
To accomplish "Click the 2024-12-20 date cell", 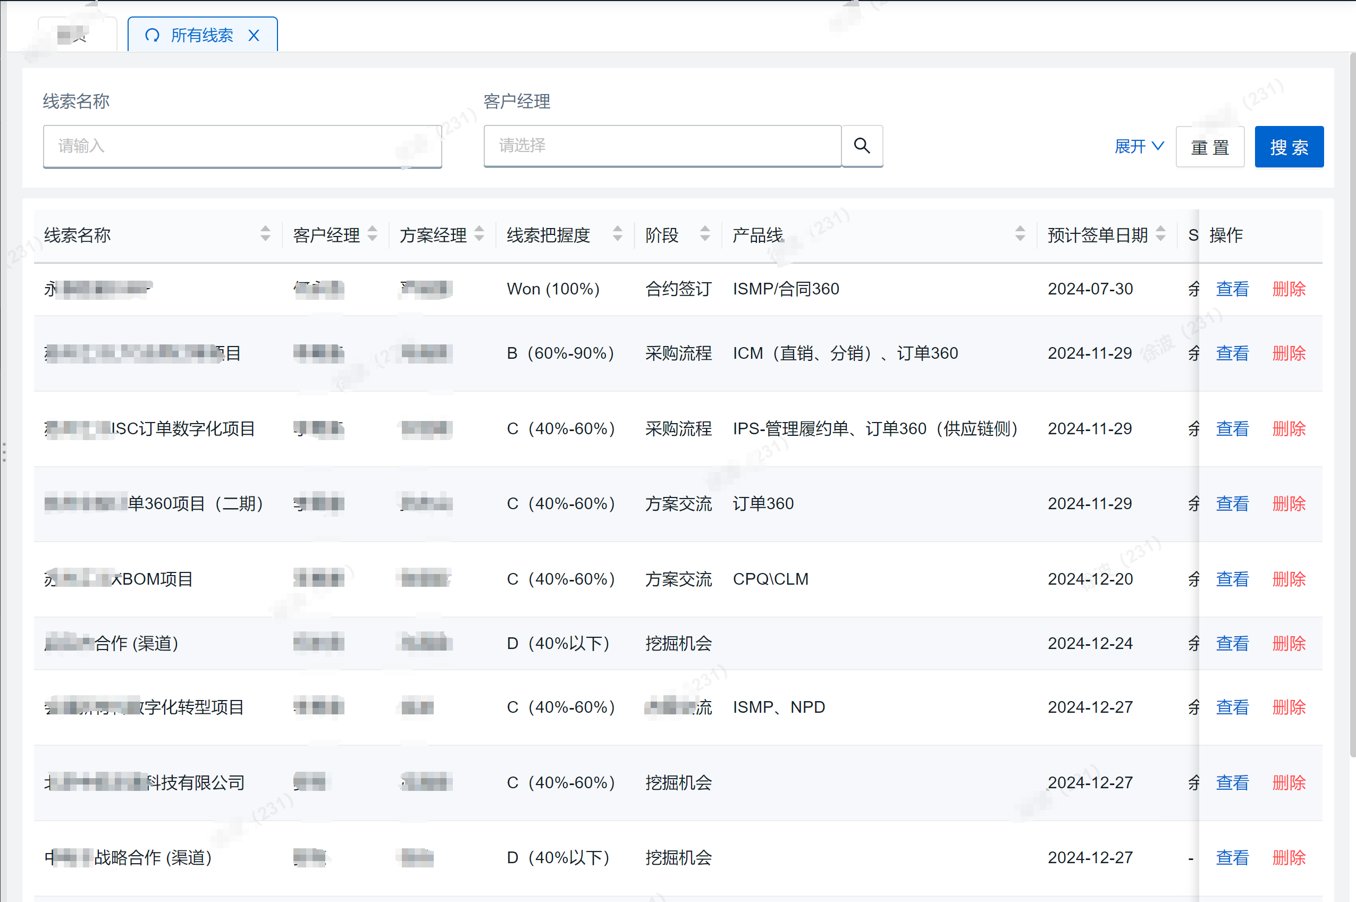I will [1090, 579].
